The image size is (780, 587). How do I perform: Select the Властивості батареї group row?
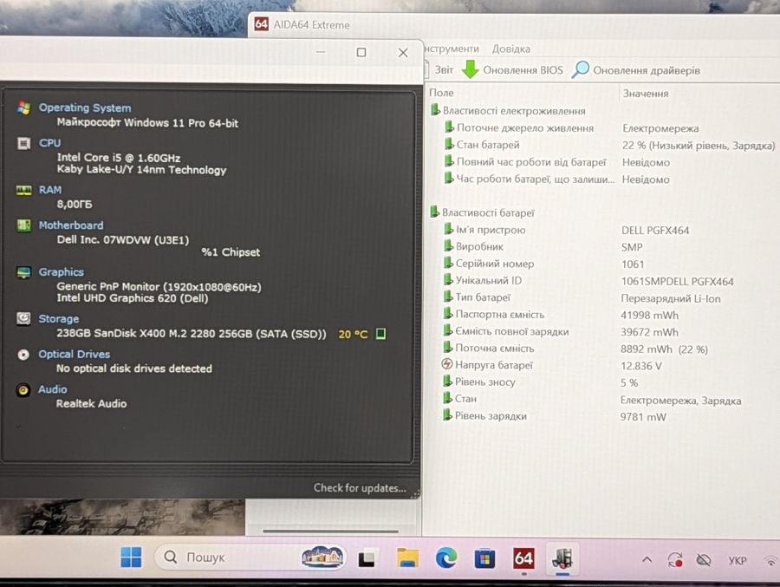pyautogui.click(x=482, y=212)
